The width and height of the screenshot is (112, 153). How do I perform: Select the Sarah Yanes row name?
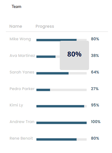point(22,72)
